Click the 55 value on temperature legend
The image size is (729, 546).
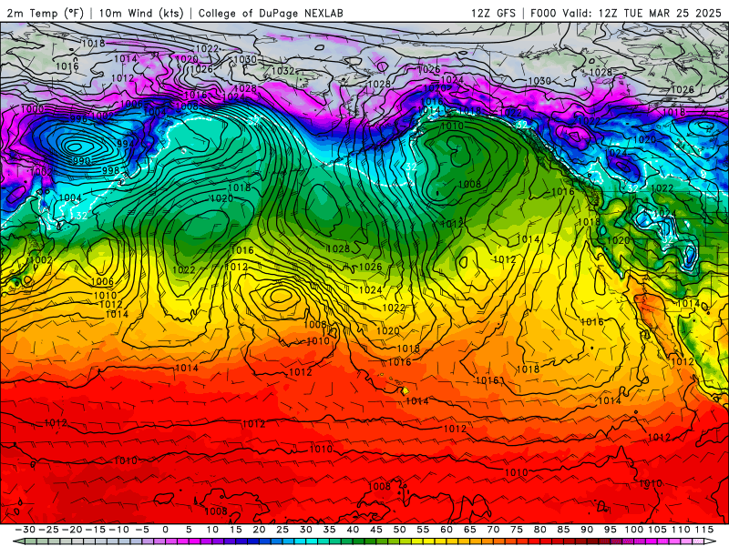coord(423,530)
